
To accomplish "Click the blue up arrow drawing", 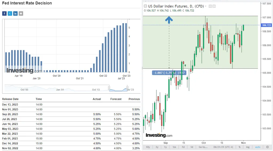I will [x=169, y=20].
